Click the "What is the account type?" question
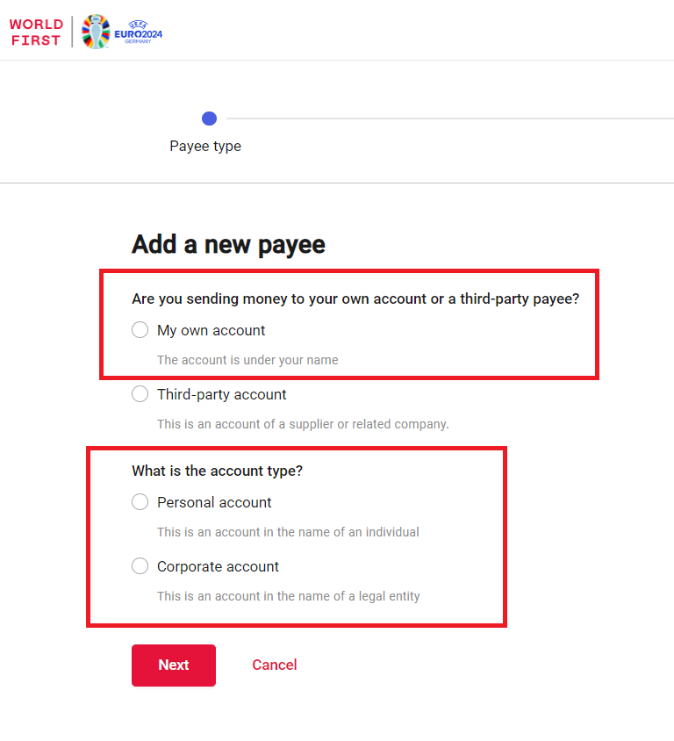Image resolution: width=674 pixels, height=741 pixels. coord(217,471)
